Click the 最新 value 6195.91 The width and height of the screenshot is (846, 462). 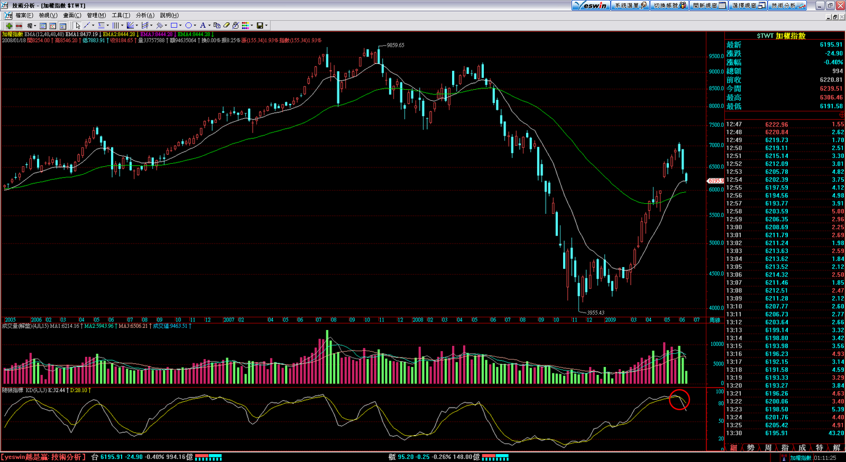(831, 45)
